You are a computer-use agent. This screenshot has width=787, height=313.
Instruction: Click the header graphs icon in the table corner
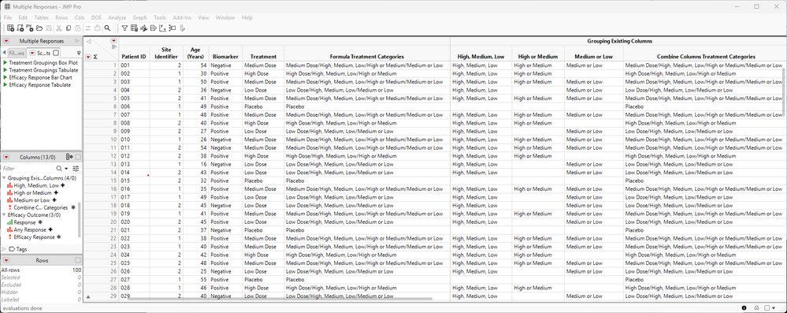pyautogui.click(x=114, y=47)
